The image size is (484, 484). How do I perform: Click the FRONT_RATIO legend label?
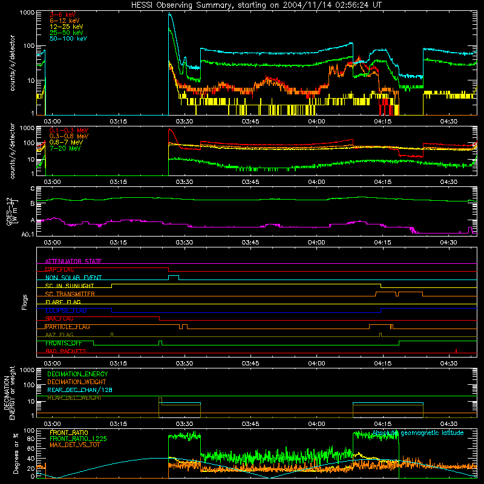click(69, 433)
